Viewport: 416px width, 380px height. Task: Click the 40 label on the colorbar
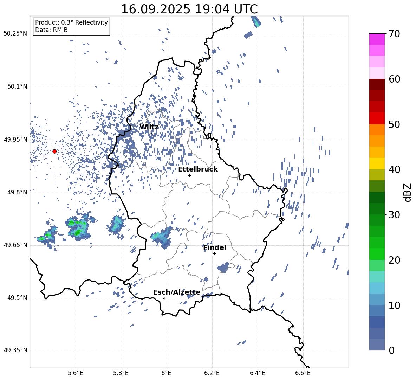[394, 169]
